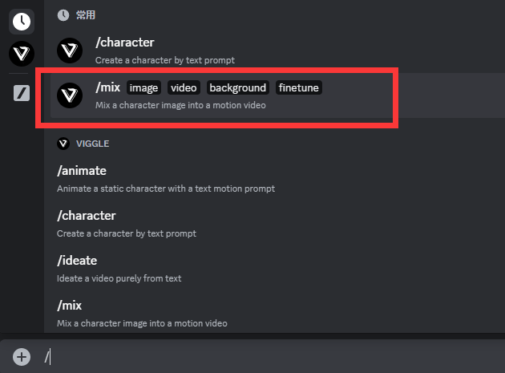Select the Viggle app icon in sidebar
Viewport: 505px width, 373px height.
click(22, 55)
